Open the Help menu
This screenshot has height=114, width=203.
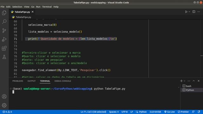coord(56,7)
